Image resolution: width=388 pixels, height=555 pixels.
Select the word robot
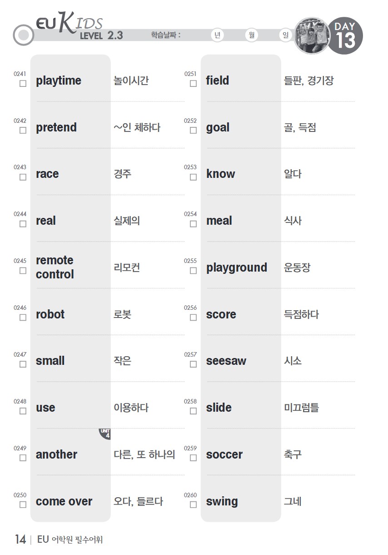tap(50, 314)
